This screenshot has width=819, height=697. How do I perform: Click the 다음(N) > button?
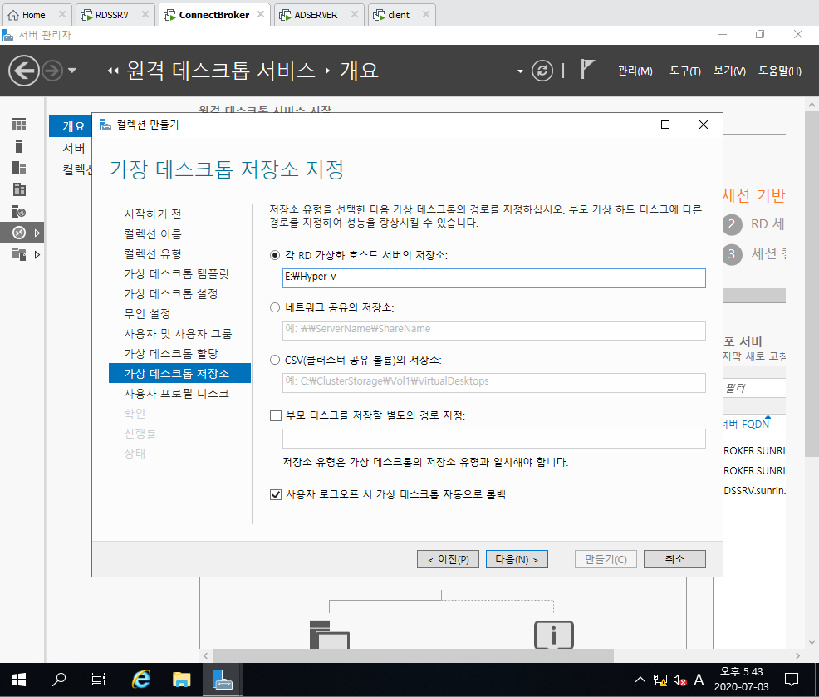tap(517, 559)
